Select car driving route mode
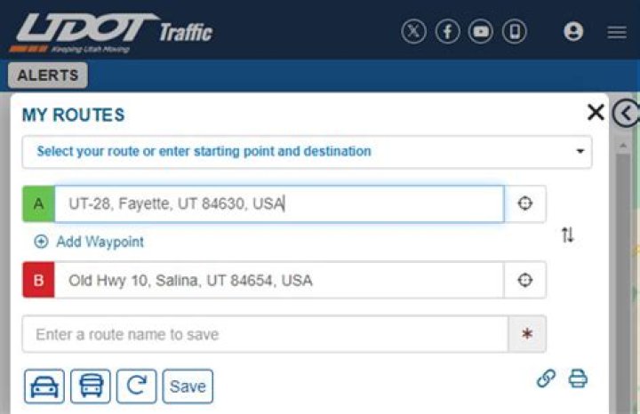The image size is (640, 414). (x=44, y=386)
